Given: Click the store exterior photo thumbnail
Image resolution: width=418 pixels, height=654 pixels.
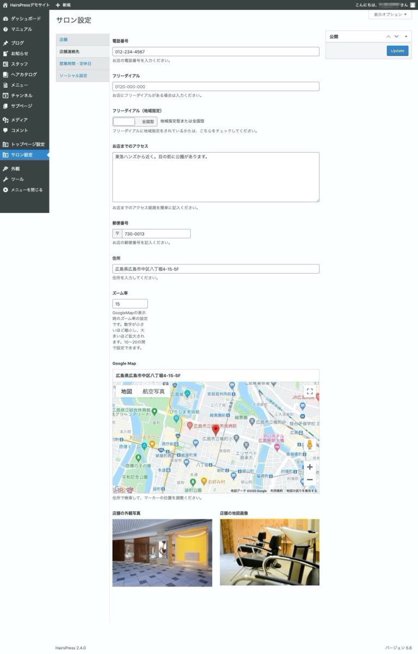Looking at the screenshot, I should [x=162, y=552].
